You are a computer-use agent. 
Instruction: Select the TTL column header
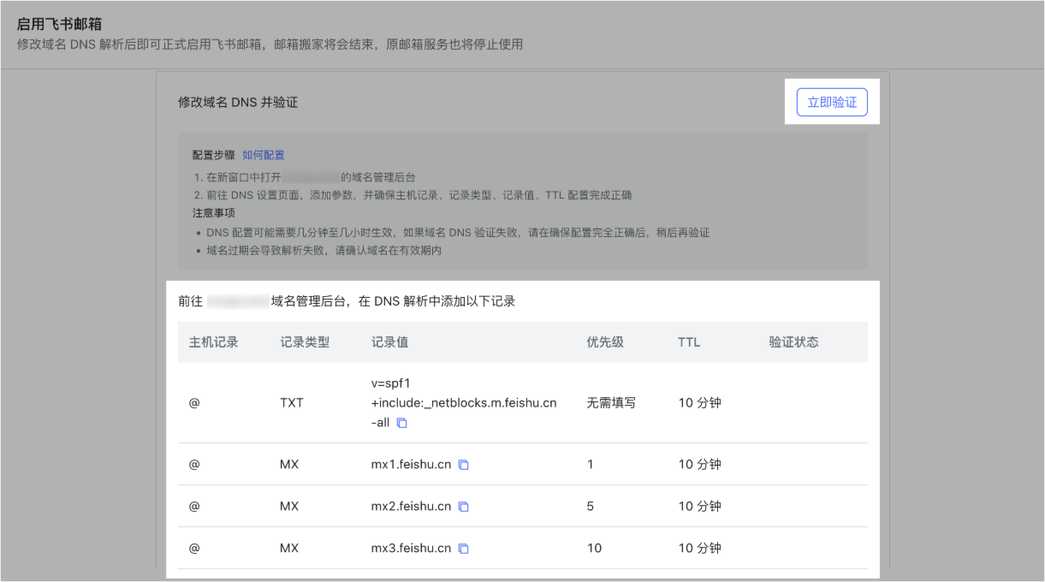point(689,342)
